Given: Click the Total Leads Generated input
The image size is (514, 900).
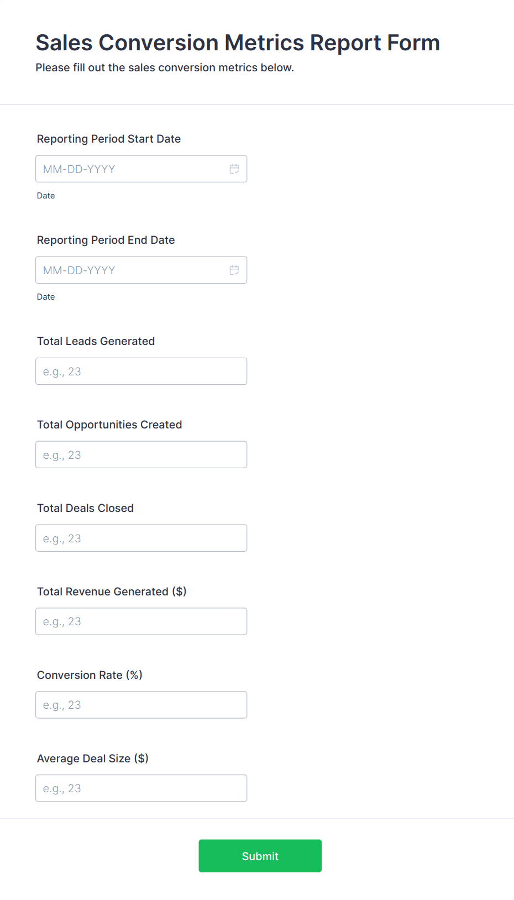Looking at the screenshot, I should [x=141, y=371].
